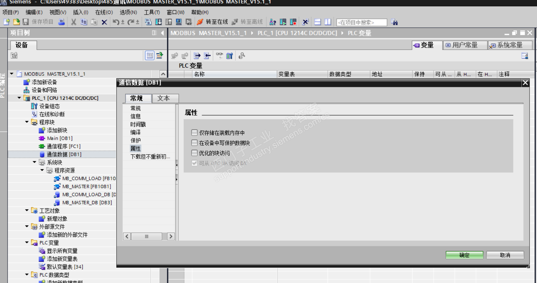Collapse the MODBUS MASTER_V15.1_1 project node
537x283 pixels.
click(12, 74)
